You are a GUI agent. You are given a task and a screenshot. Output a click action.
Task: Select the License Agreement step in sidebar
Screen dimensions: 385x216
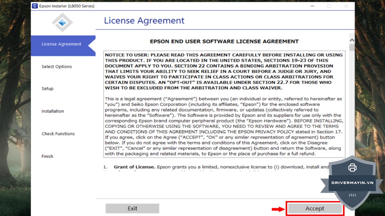click(61, 44)
